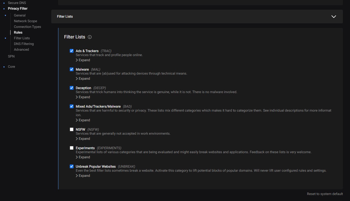
Task: Open the Core settings section
Action: coord(11,67)
